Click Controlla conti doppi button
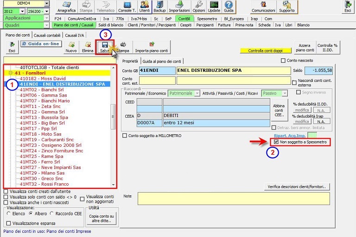This screenshot has height=237, width=356. point(265,50)
